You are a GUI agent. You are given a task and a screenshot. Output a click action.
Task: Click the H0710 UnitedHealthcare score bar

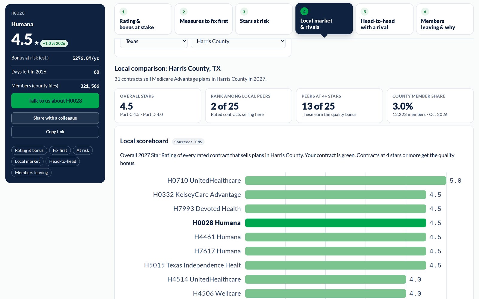coord(345,181)
